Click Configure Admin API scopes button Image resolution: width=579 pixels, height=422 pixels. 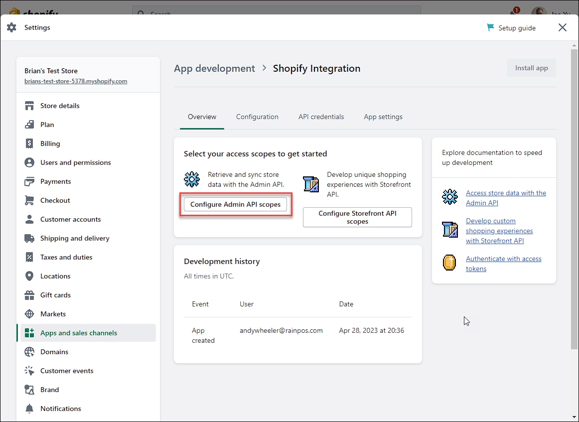[x=235, y=204]
